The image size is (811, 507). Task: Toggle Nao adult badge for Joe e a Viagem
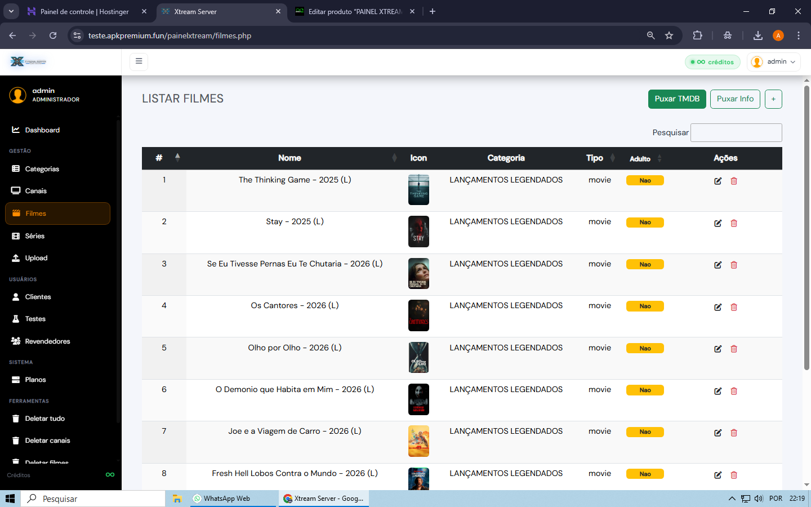coord(645,432)
